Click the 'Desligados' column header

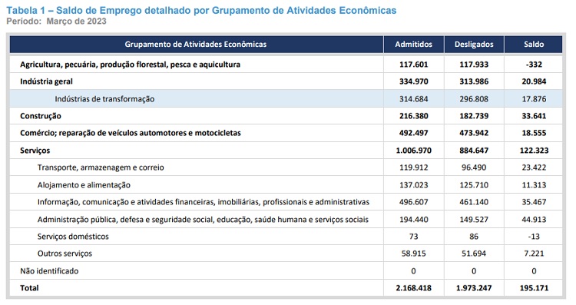pos(474,45)
